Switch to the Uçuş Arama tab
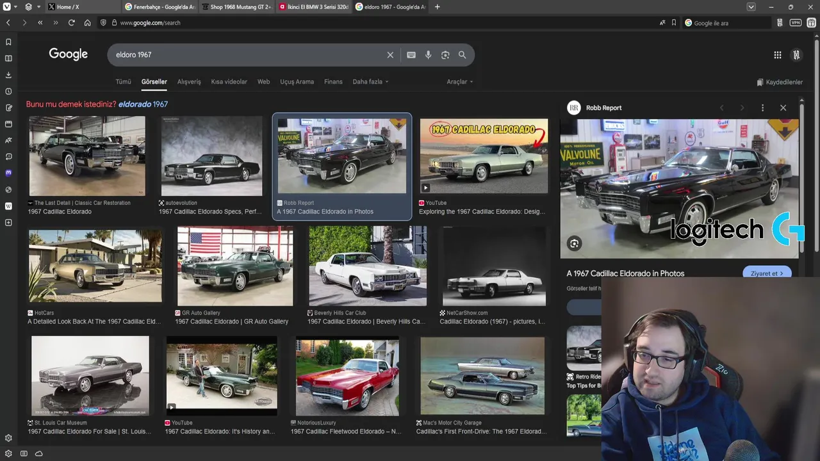The width and height of the screenshot is (820, 461). (x=297, y=82)
